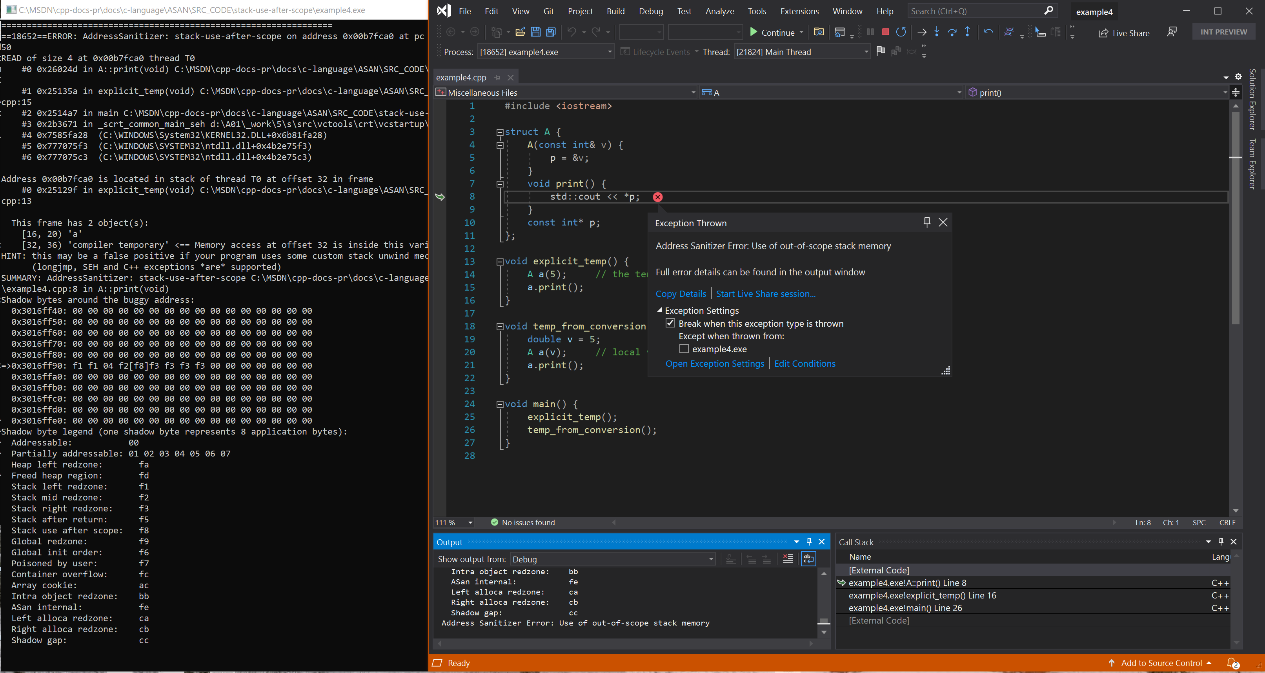Click Start Live Share session link
This screenshot has width=1265, height=673.
[x=766, y=293]
